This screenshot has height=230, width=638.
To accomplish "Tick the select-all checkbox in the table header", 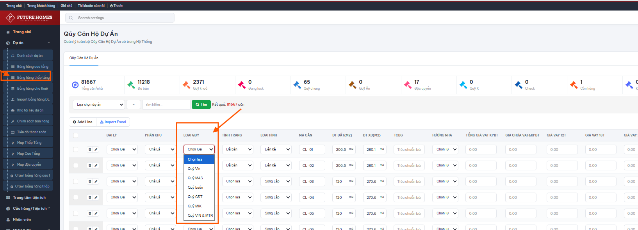I will click(75, 135).
